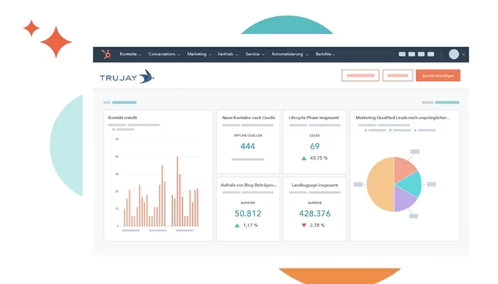Open Neue Kontakte nach Quelle report
This screenshot has width=498, height=284.
tap(248, 118)
